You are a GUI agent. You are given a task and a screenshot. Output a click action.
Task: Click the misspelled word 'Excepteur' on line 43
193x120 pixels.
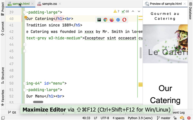[95, 38]
